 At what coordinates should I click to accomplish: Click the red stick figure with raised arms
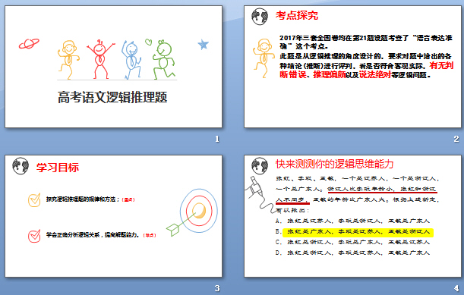point(100,59)
